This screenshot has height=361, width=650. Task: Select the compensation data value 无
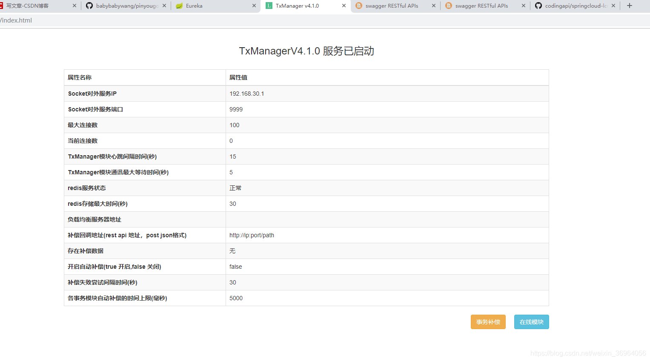(232, 251)
